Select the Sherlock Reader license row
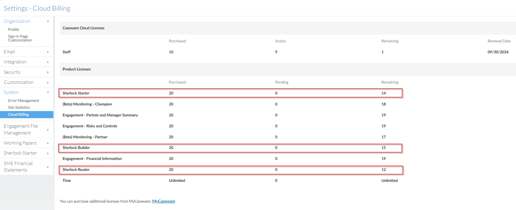Viewport: 516px width, 210px height. tap(76, 170)
